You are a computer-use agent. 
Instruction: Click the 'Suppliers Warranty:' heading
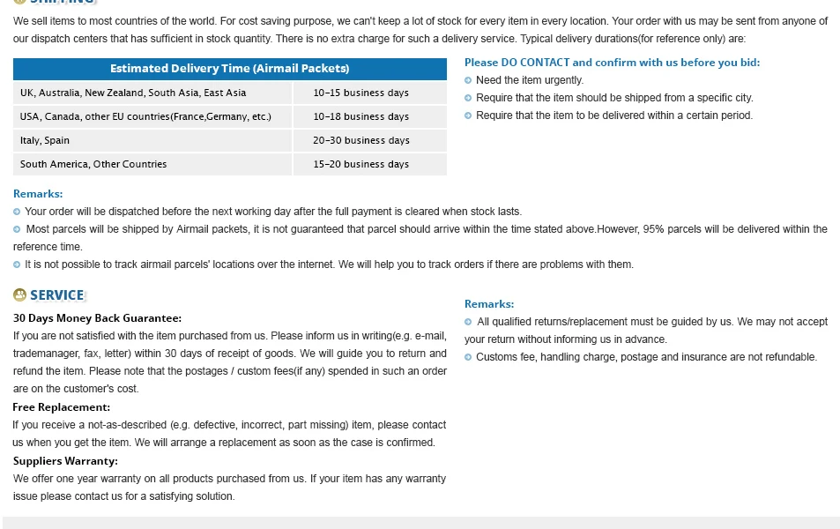pos(65,461)
